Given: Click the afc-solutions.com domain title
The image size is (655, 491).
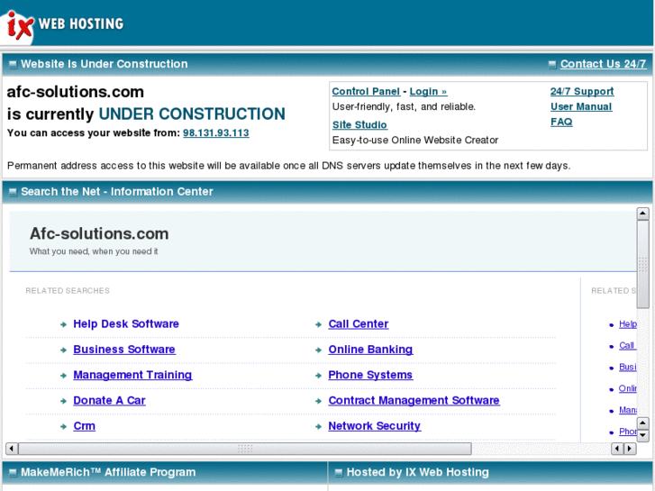Looking at the screenshot, I should pyautogui.click(x=75, y=92).
